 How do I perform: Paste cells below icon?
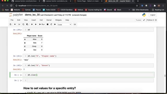click(x=27, y=24)
